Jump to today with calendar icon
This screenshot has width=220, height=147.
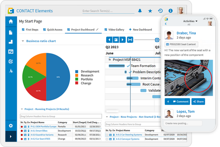(116, 40)
